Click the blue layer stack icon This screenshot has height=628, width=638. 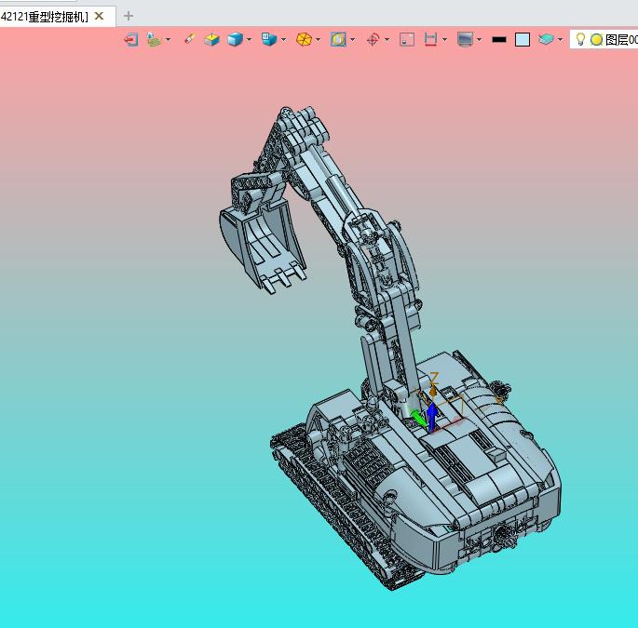pyautogui.click(x=547, y=40)
